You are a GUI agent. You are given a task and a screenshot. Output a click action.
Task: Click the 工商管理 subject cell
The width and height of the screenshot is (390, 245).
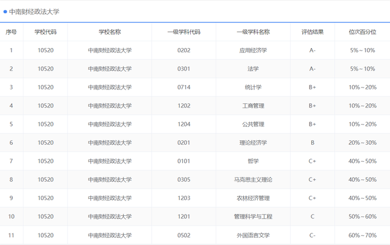(253, 106)
